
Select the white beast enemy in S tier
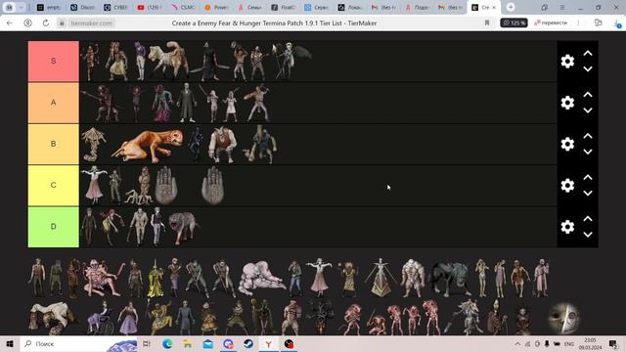pos(168,61)
